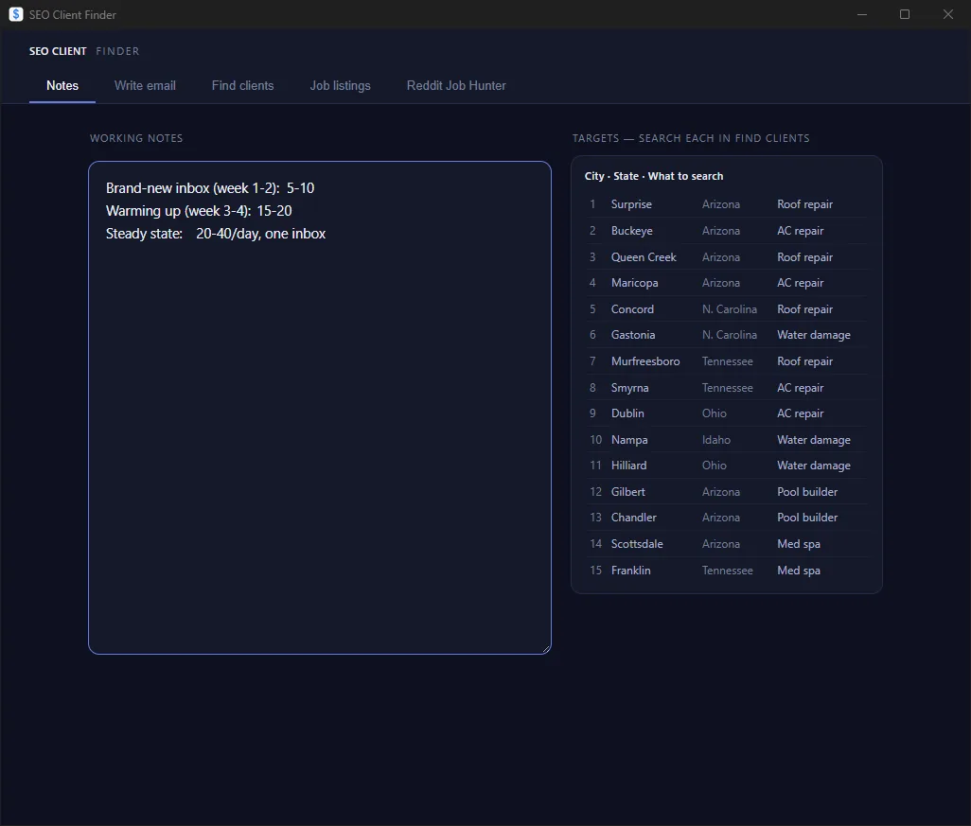Screen dimensions: 971x826
Task: Click 'Pool builder' in the Gilbert row
Action: pos(807,492)
